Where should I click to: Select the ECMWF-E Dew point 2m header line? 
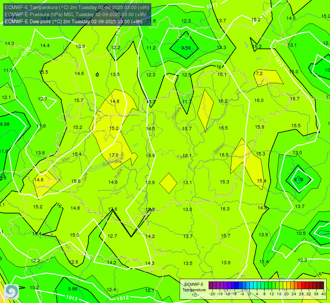(74, 22)
